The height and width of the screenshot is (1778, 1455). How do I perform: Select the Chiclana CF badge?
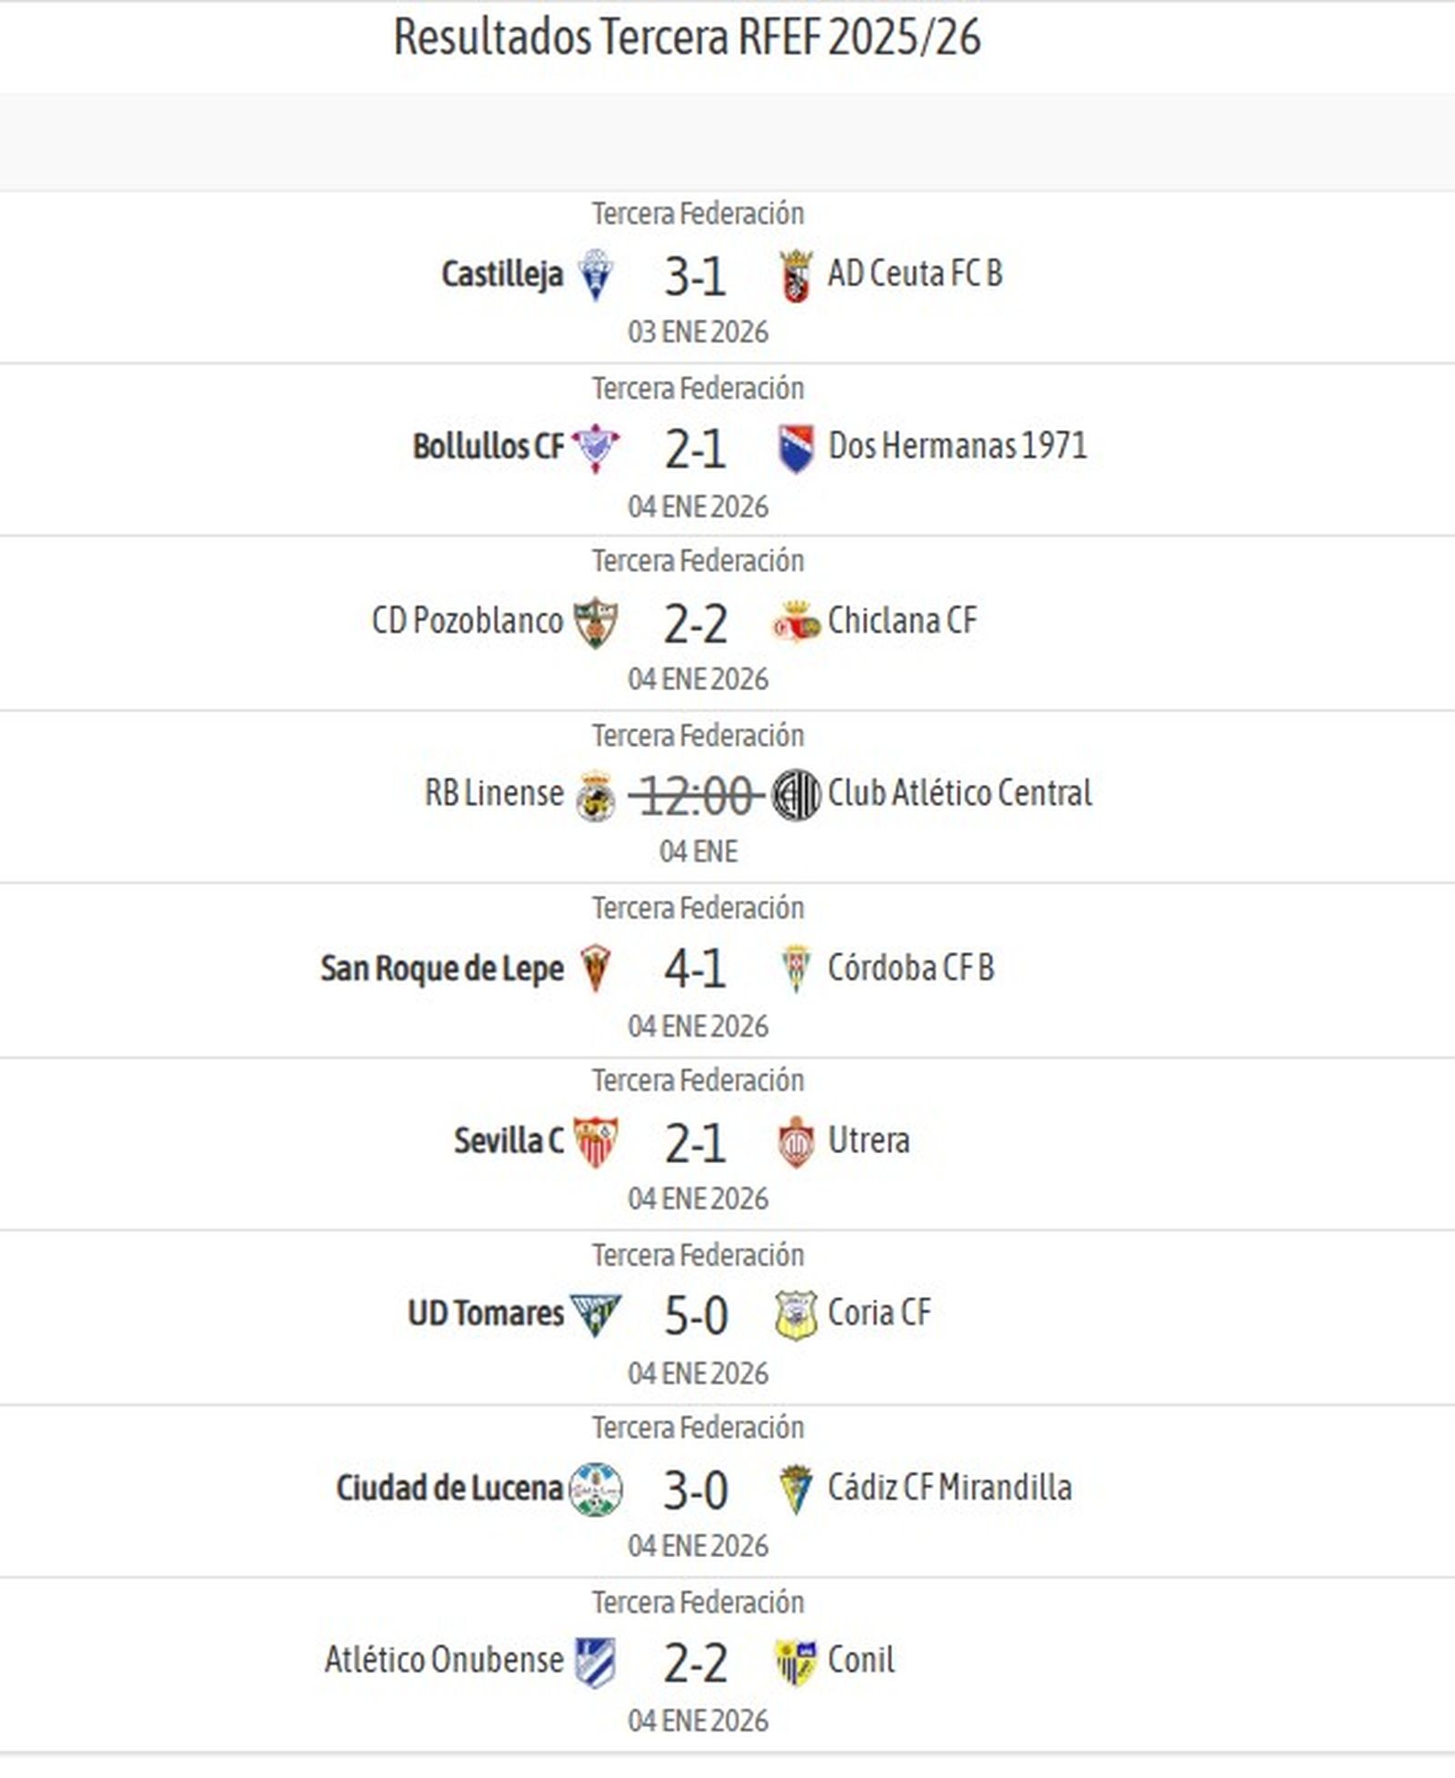tap(798, 621)
